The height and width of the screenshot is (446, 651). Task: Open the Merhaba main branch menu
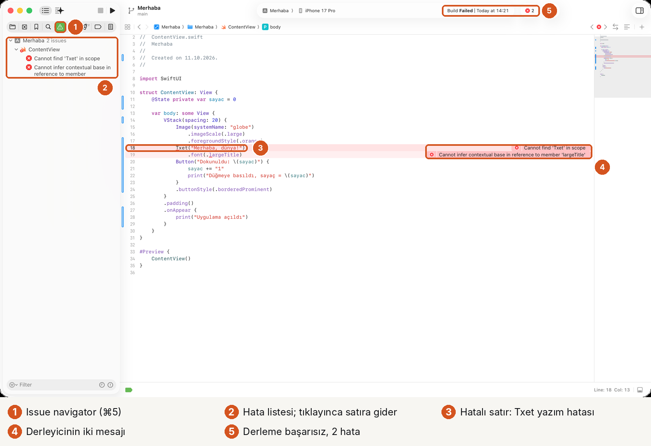click(149, 11)
